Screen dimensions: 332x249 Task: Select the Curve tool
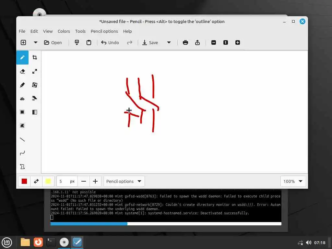pos(22,153)
